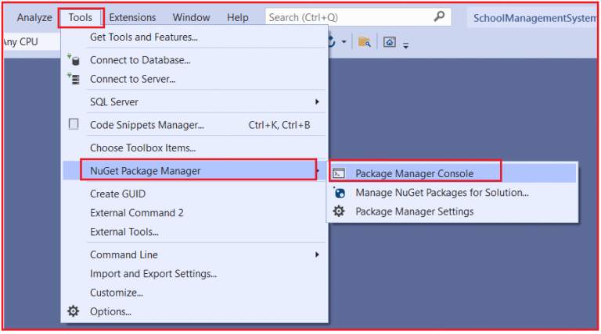Image resolution: width=601 pixels, height=334 pixels.
Task: Click the Connect to Server icon
Action: pos(74,79)
